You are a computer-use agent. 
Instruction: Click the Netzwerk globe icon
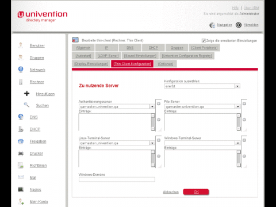21,69
